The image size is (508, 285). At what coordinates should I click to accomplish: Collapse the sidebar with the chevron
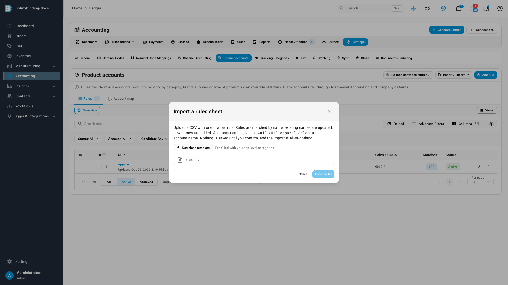pyautogui.click(x=61, y=8)
